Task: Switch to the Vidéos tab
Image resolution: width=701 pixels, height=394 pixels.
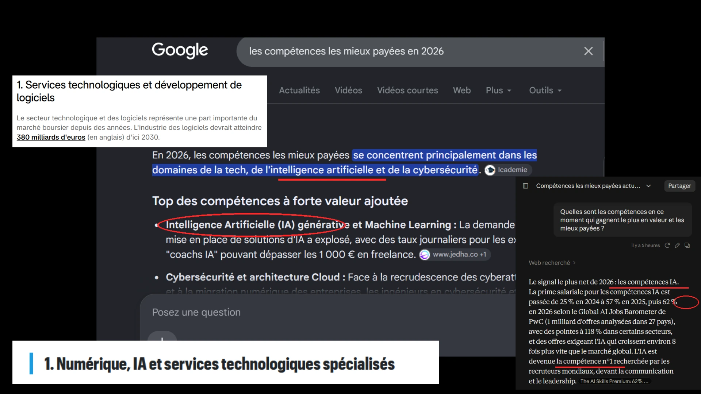Action: [348, 90]
